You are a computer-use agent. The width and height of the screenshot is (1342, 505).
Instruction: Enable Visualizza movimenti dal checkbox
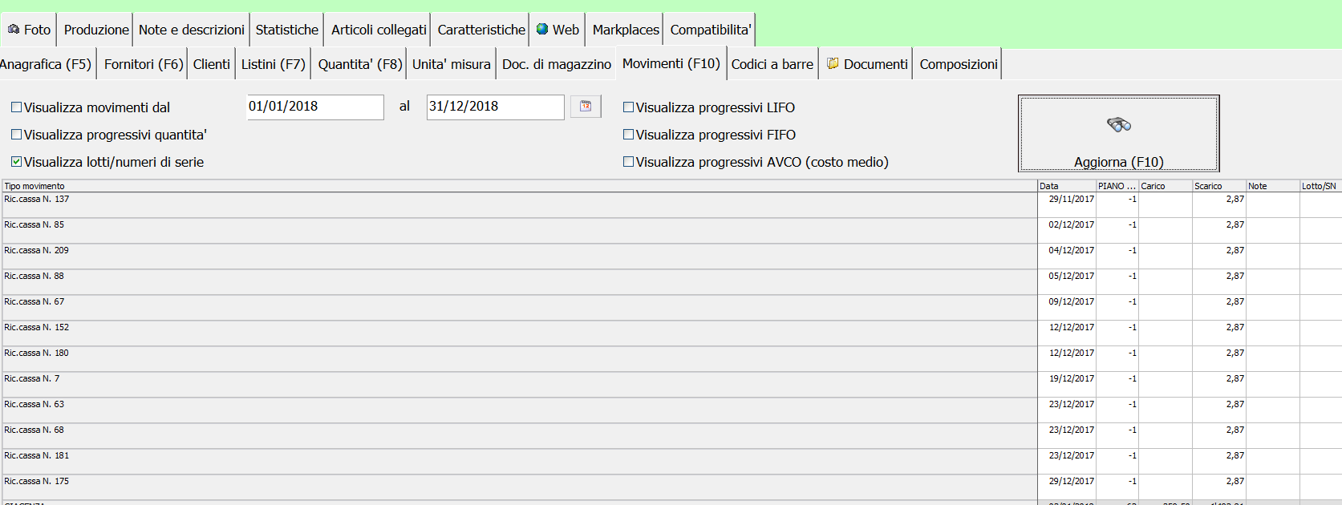click(x=17, y=107)
